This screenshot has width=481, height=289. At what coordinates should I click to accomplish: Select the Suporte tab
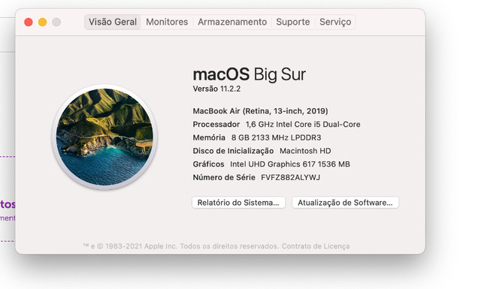[293, 22]
